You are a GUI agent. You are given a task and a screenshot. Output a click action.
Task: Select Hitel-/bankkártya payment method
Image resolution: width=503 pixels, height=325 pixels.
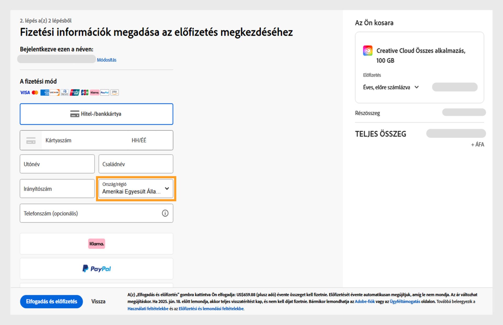[x=96, y=114]
